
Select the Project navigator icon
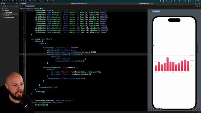click(x=2, y=6)
